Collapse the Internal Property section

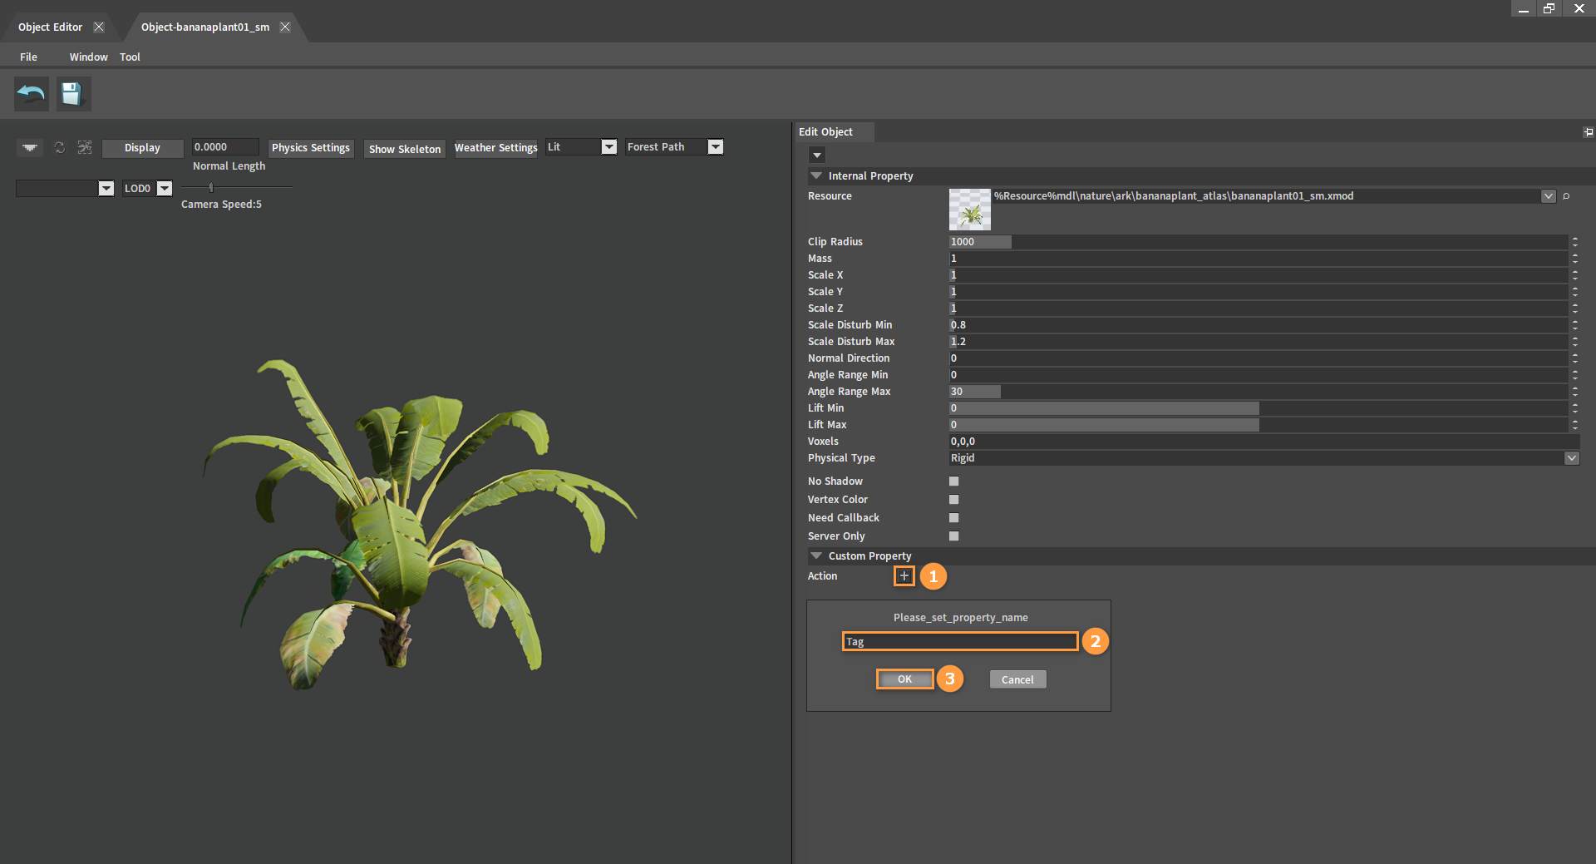(x=816, y=176)
